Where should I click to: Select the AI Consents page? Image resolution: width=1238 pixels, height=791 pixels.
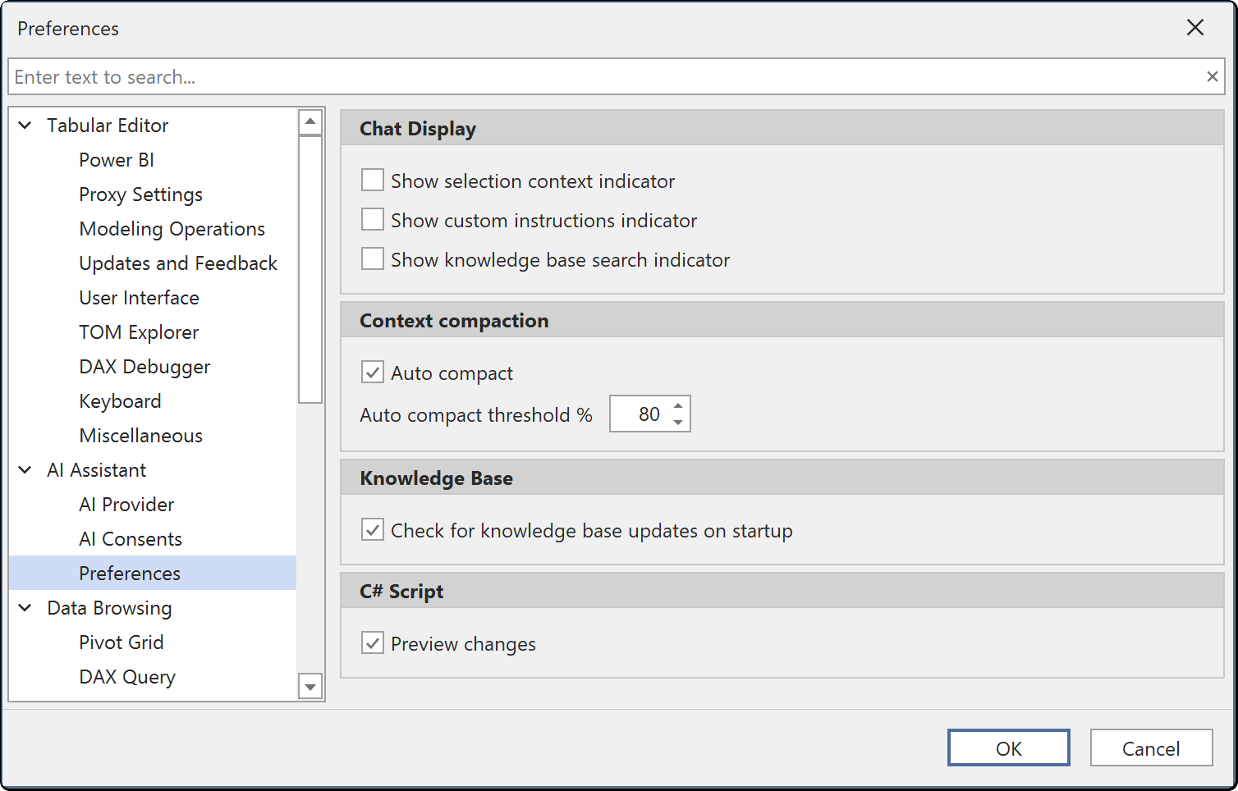pos(131,538)
